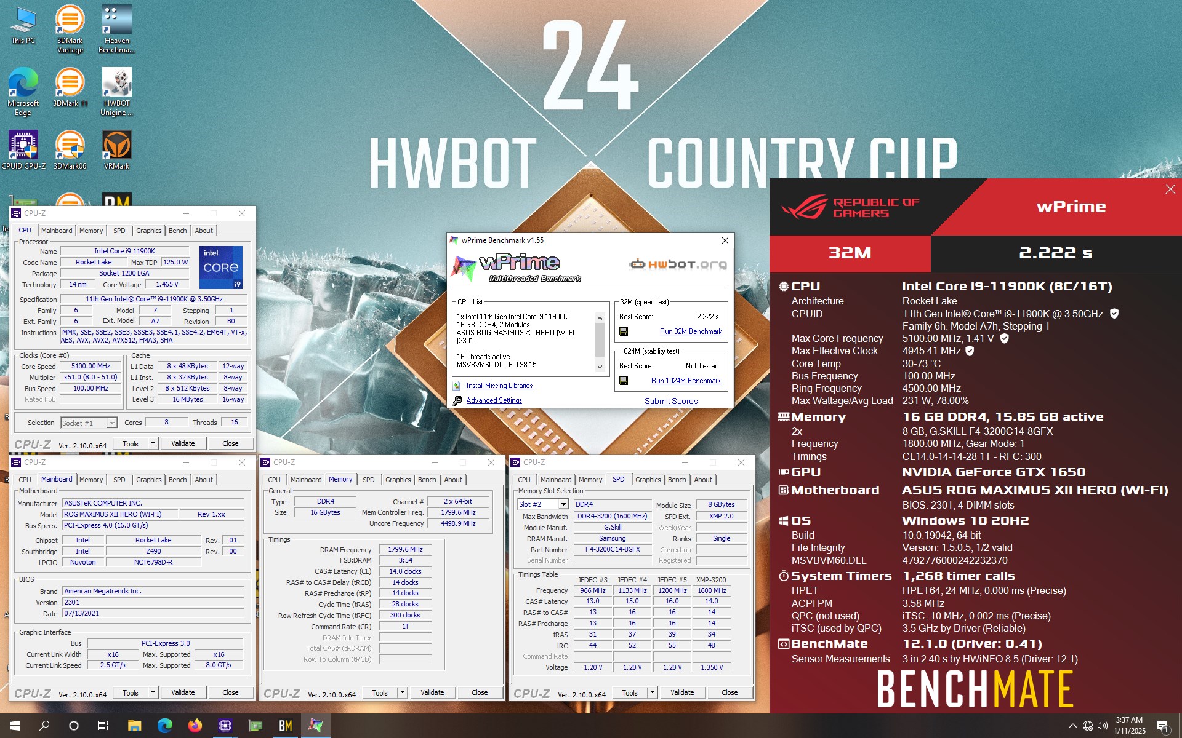Open 3DMark Vantage desktop shortcut
The image size is (1182, 738).
[70, 29]
